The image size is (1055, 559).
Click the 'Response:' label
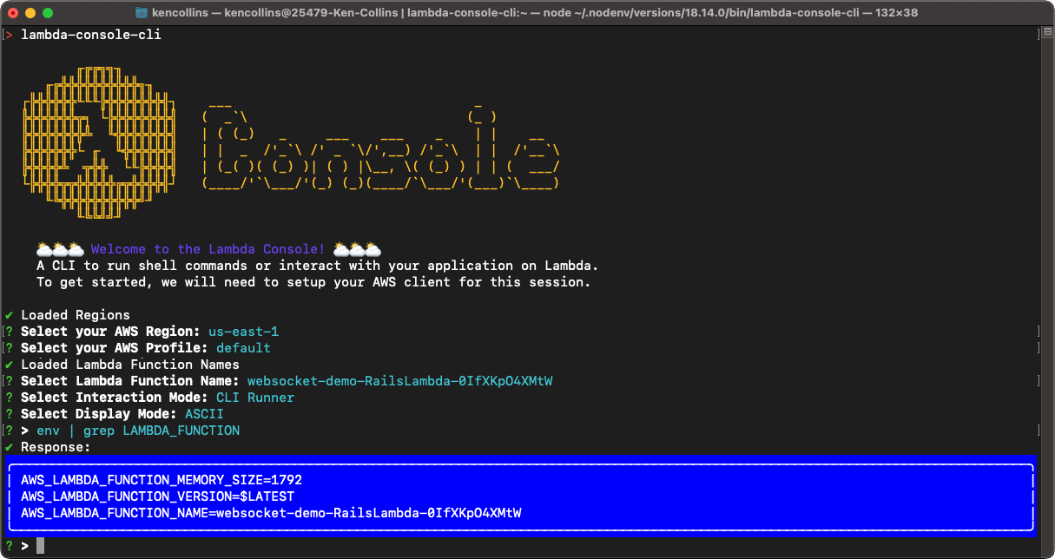point(56,447)
